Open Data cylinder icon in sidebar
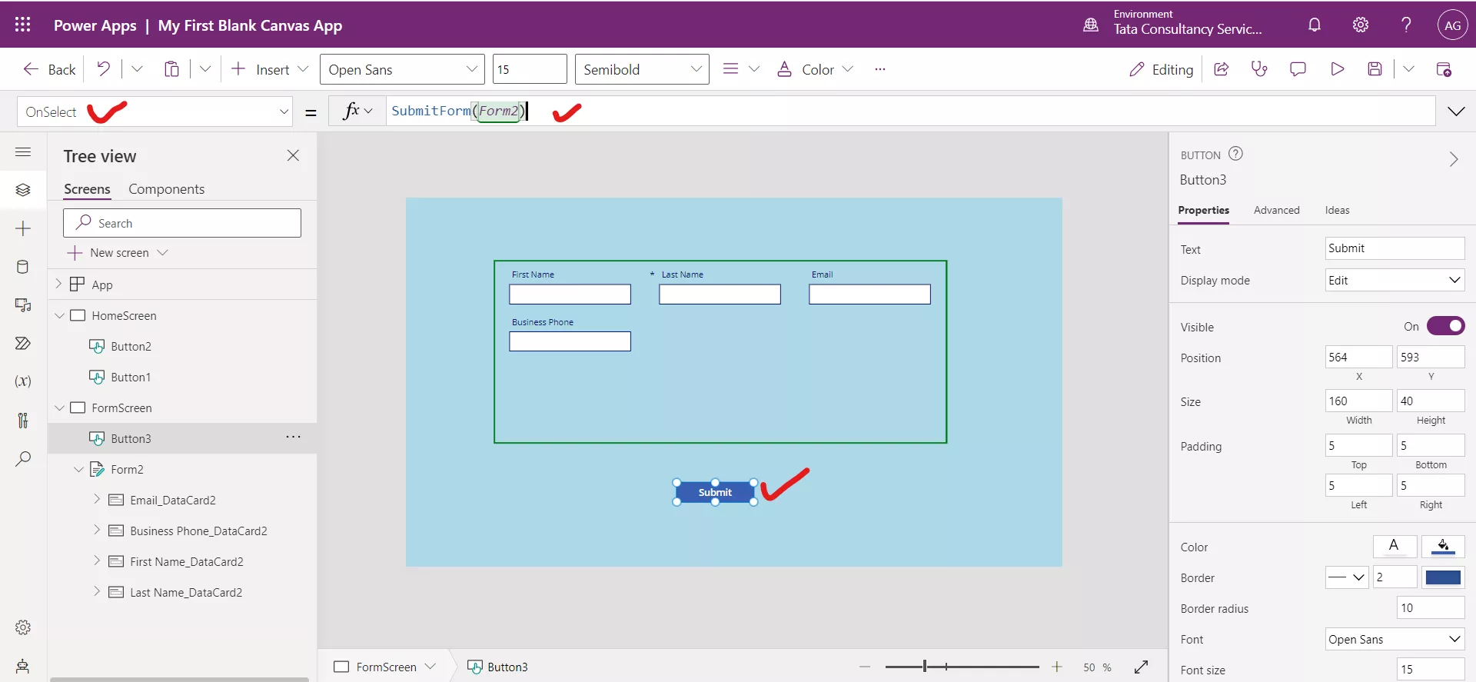Screen dimensions: 1476x682 tap(23, 267)
